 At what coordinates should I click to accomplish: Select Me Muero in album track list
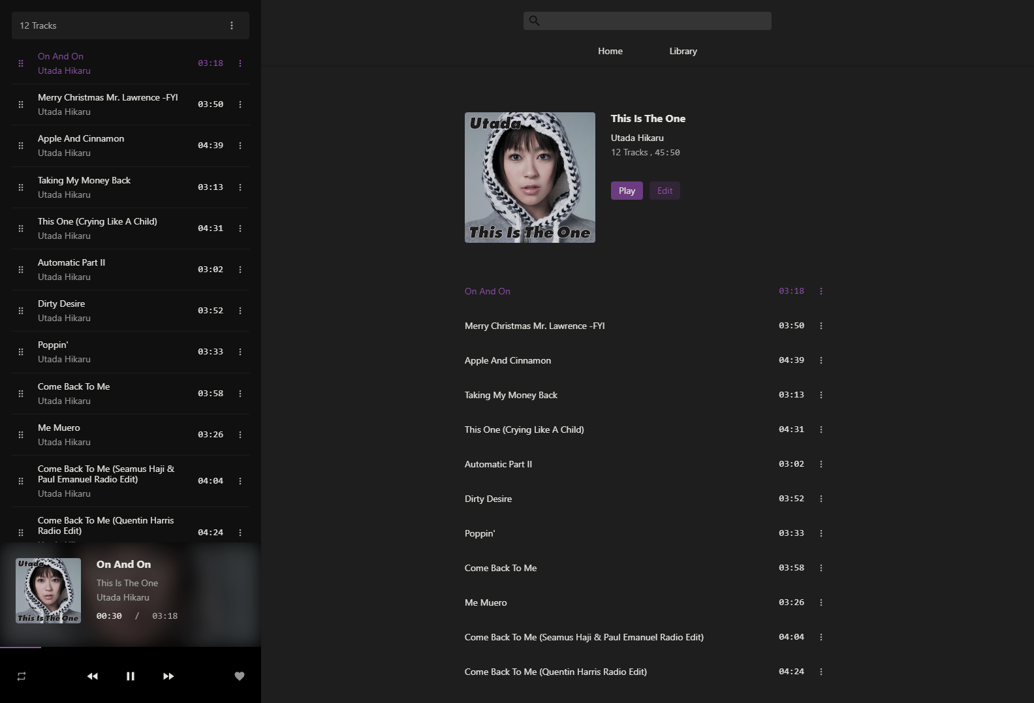pyautogui.click(x=486, y=602)
